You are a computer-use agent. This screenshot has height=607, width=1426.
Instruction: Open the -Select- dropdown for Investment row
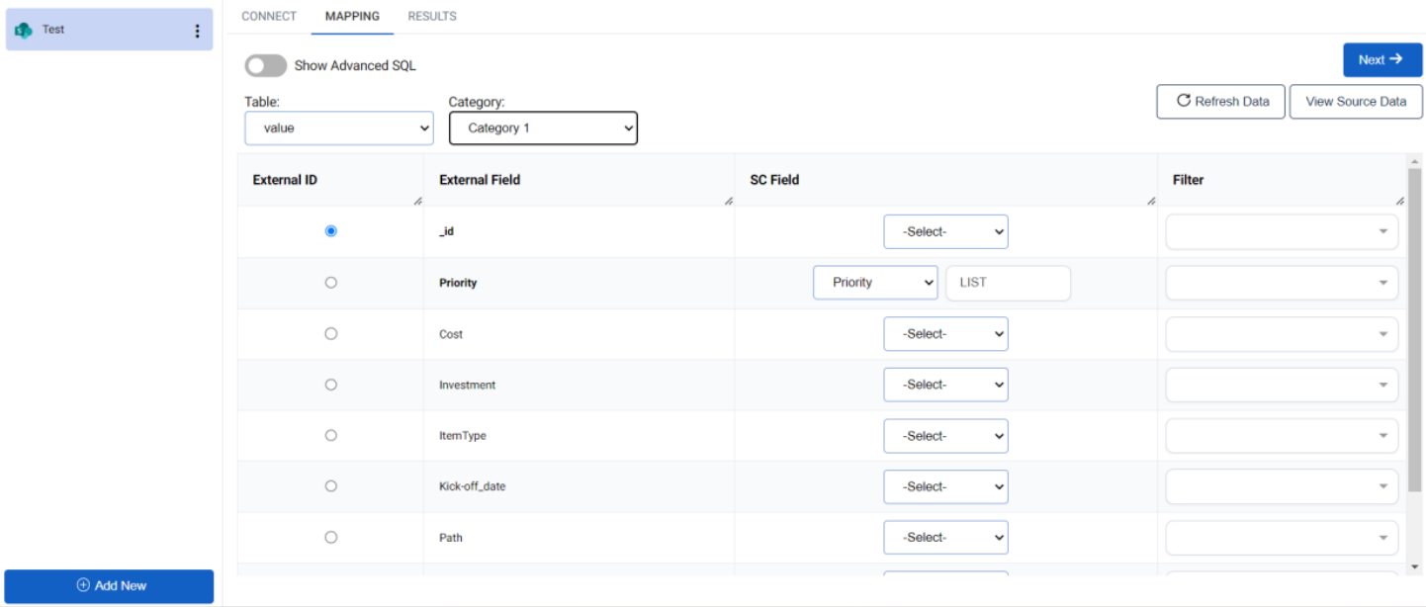pyautogui.click(x=945, y=384)
